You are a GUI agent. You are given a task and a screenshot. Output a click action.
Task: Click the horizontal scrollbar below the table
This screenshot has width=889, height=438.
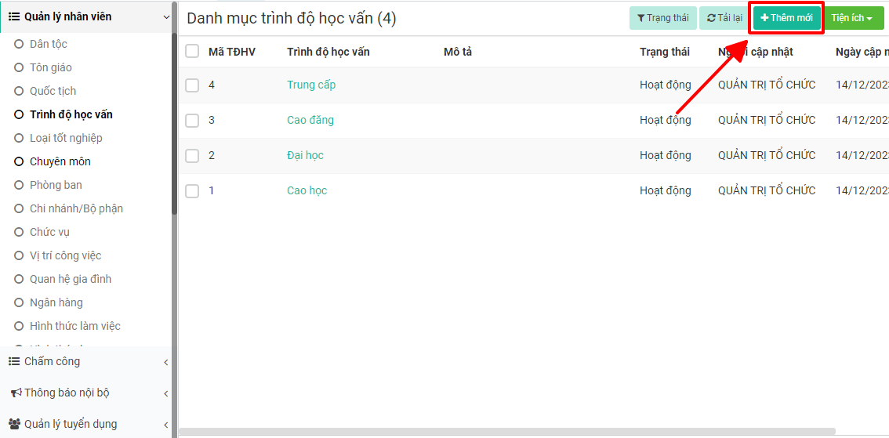click(506, 431)
